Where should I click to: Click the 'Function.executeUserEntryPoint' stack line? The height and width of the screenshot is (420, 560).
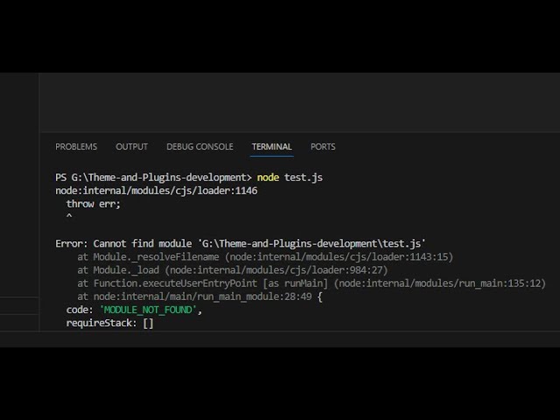coord(311,283)
